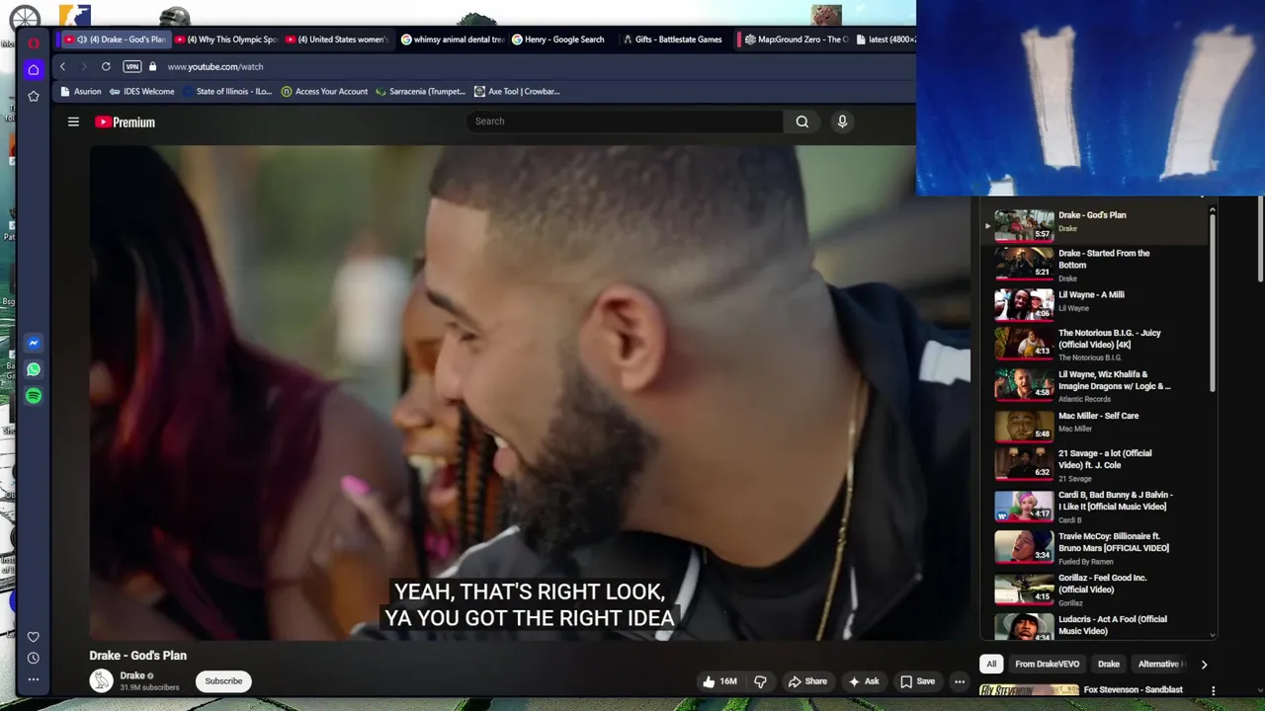
Task: Switch to the United States women's tab
Action: coord(336,39)
